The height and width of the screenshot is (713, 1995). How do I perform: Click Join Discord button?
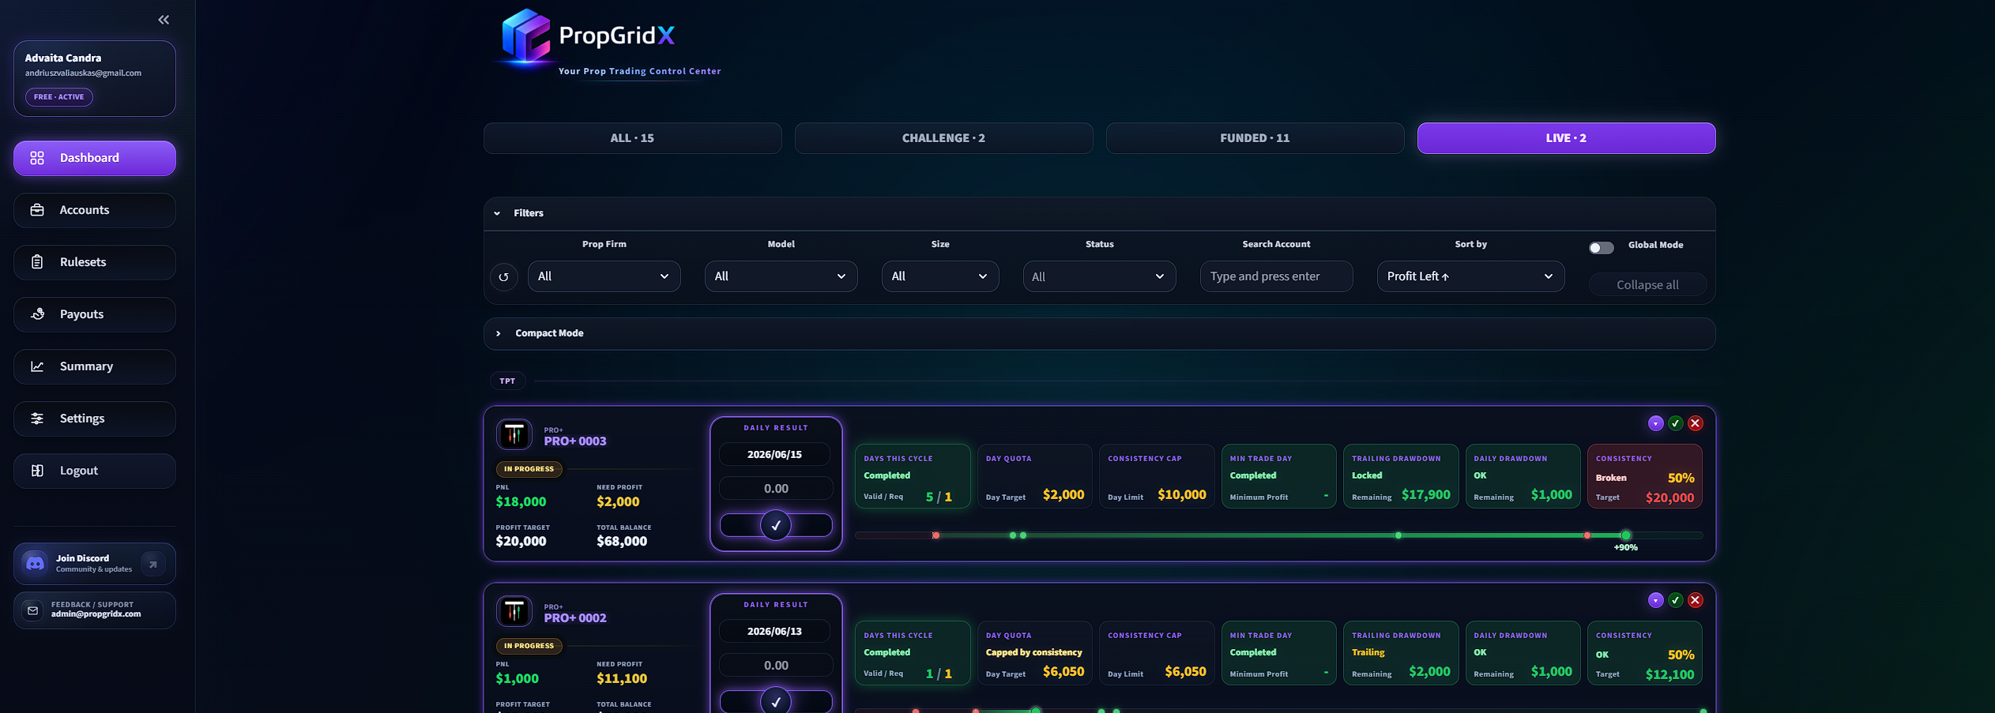(95, 564)
